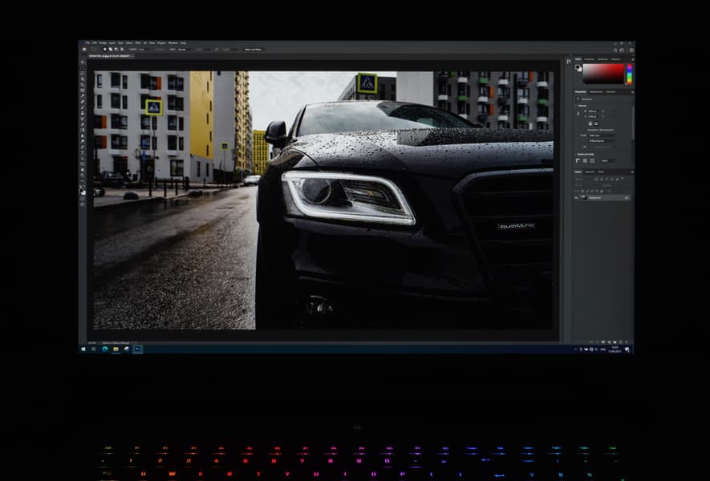Toggle Quick Mask mode in the toolbar
Screen dimensions: 710x481
click(x=82, y=200)
